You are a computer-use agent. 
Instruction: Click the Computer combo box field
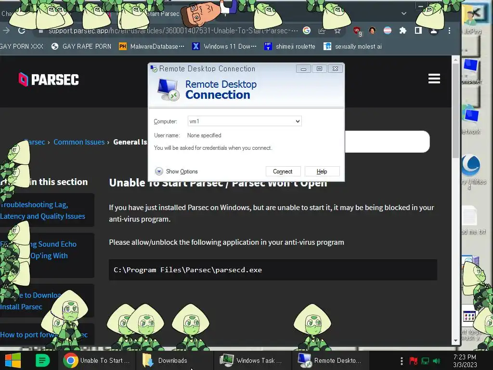(x=245, y=121)
